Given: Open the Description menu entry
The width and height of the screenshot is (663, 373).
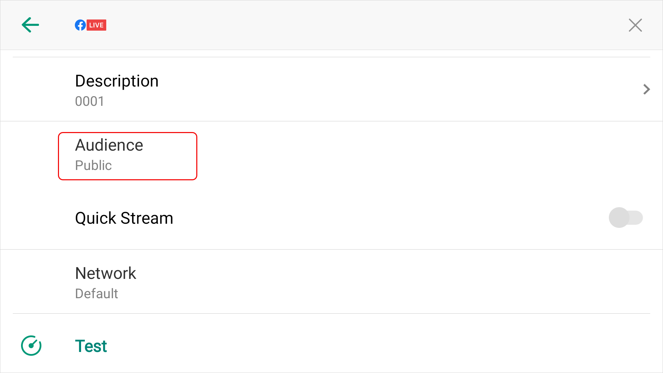Looking at the screenshot, I should 117,81.
